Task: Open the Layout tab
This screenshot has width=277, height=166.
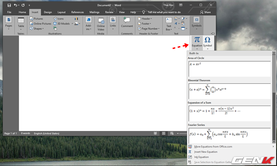Action: 61,12
